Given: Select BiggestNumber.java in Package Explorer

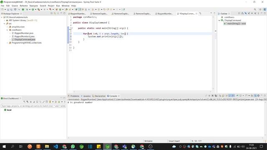Looking at the screenshot, I should pos(24,33).
